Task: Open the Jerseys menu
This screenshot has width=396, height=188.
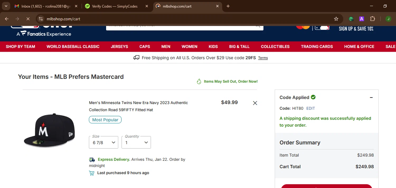Action: (x=119, y=46)
